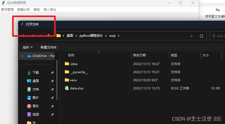The width and height of the screenshot is (225, 124).
Task: Click the 10 KB size cell
Action: tap(215, 88)
